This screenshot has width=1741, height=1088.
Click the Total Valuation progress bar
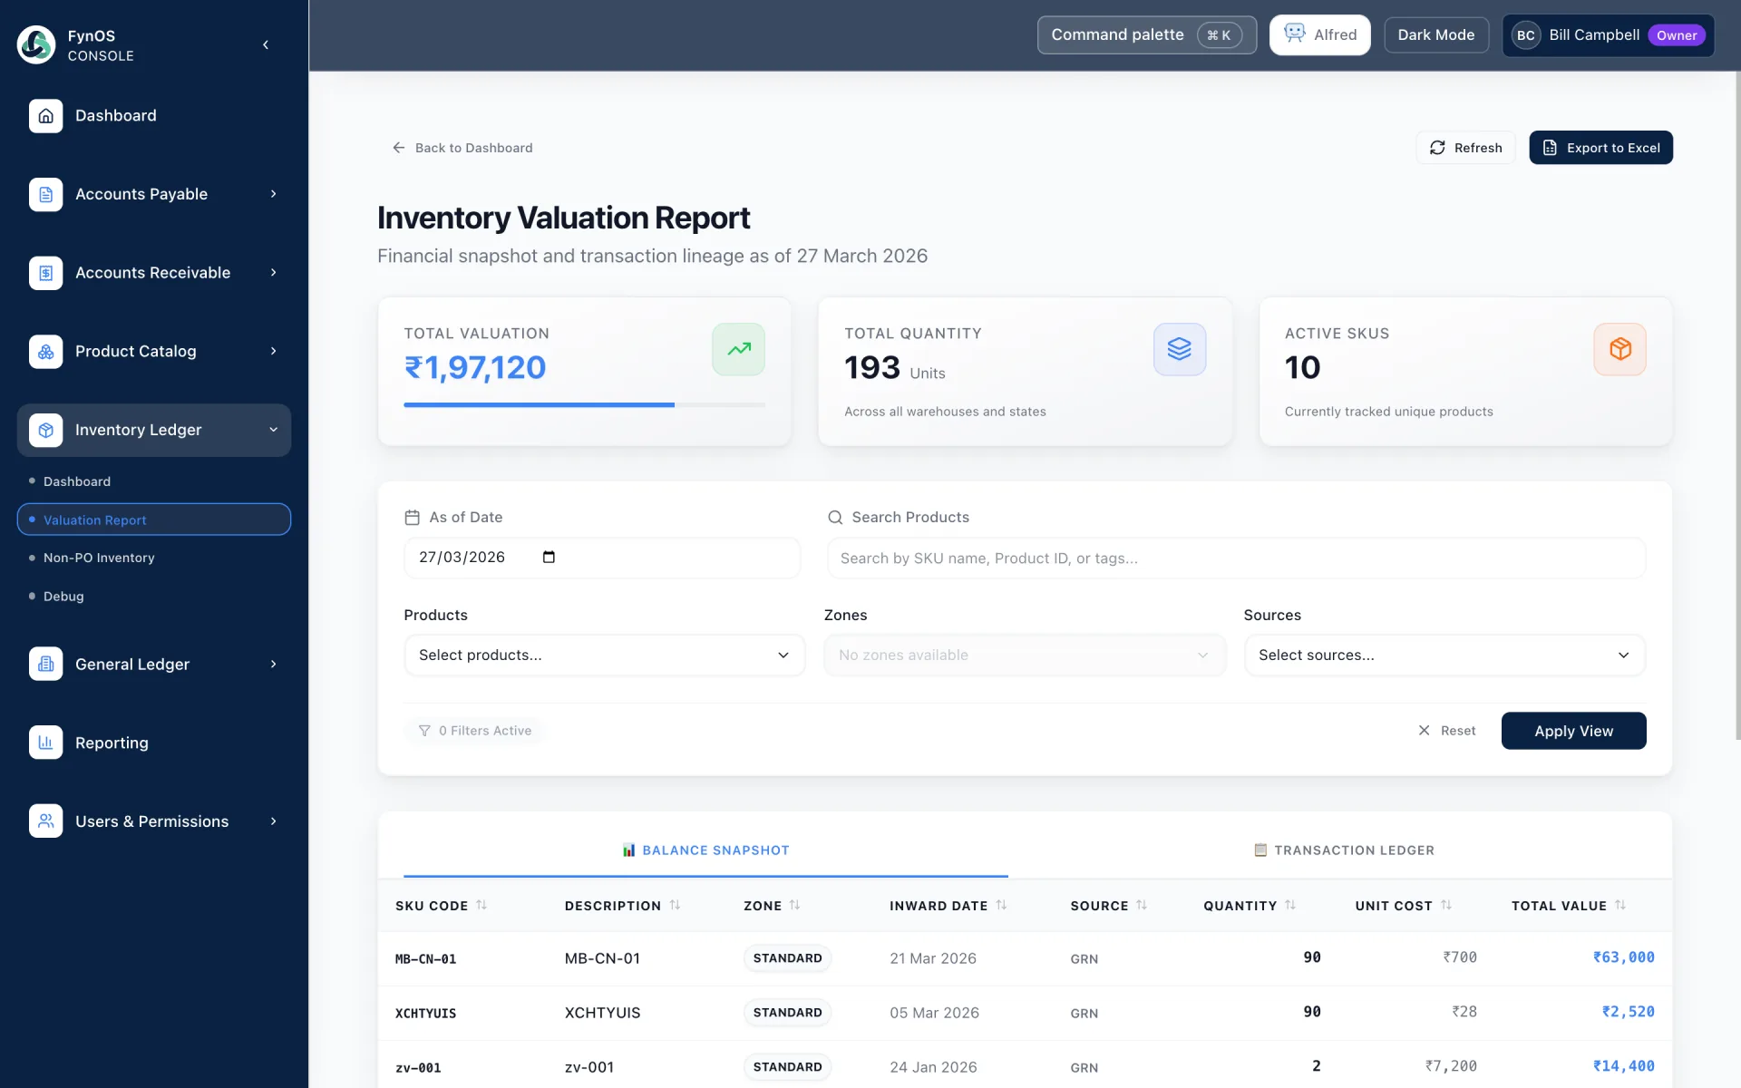(x=584, y=405)
